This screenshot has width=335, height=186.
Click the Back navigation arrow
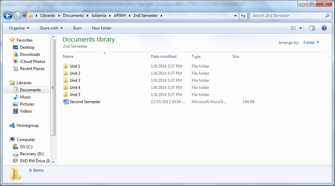click(8, 16)
